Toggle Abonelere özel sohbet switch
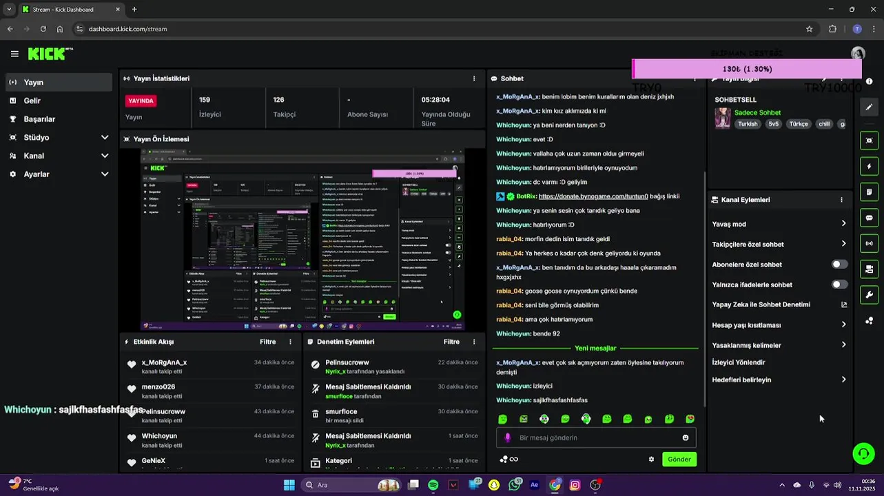884x496 pixels. pyautogui.click(x=839, y=265)
